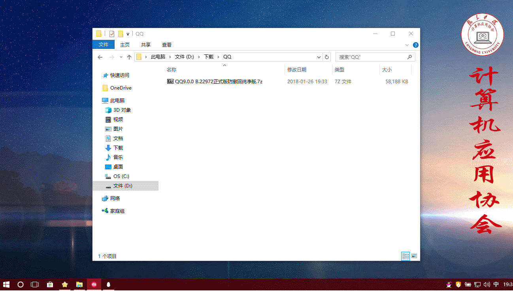The height and width of the screenshot is (292, 513).
Task: Click the file type cell 7Z 文件
Action: coord(343,82)
